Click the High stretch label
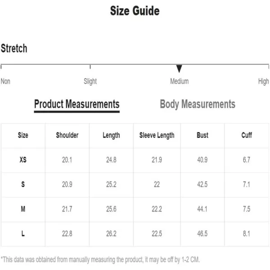Image resolution: width=270 pixels, height=270 pixels. pos(263,81)
